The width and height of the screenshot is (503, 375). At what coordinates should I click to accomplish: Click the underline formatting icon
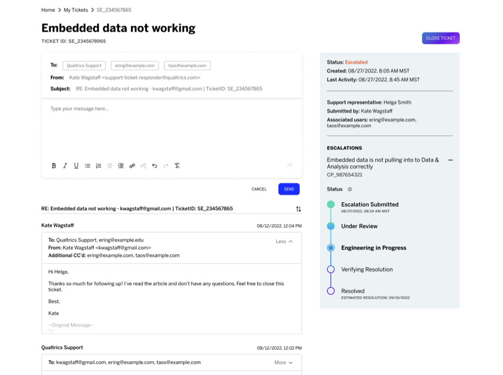coord(76,166)
